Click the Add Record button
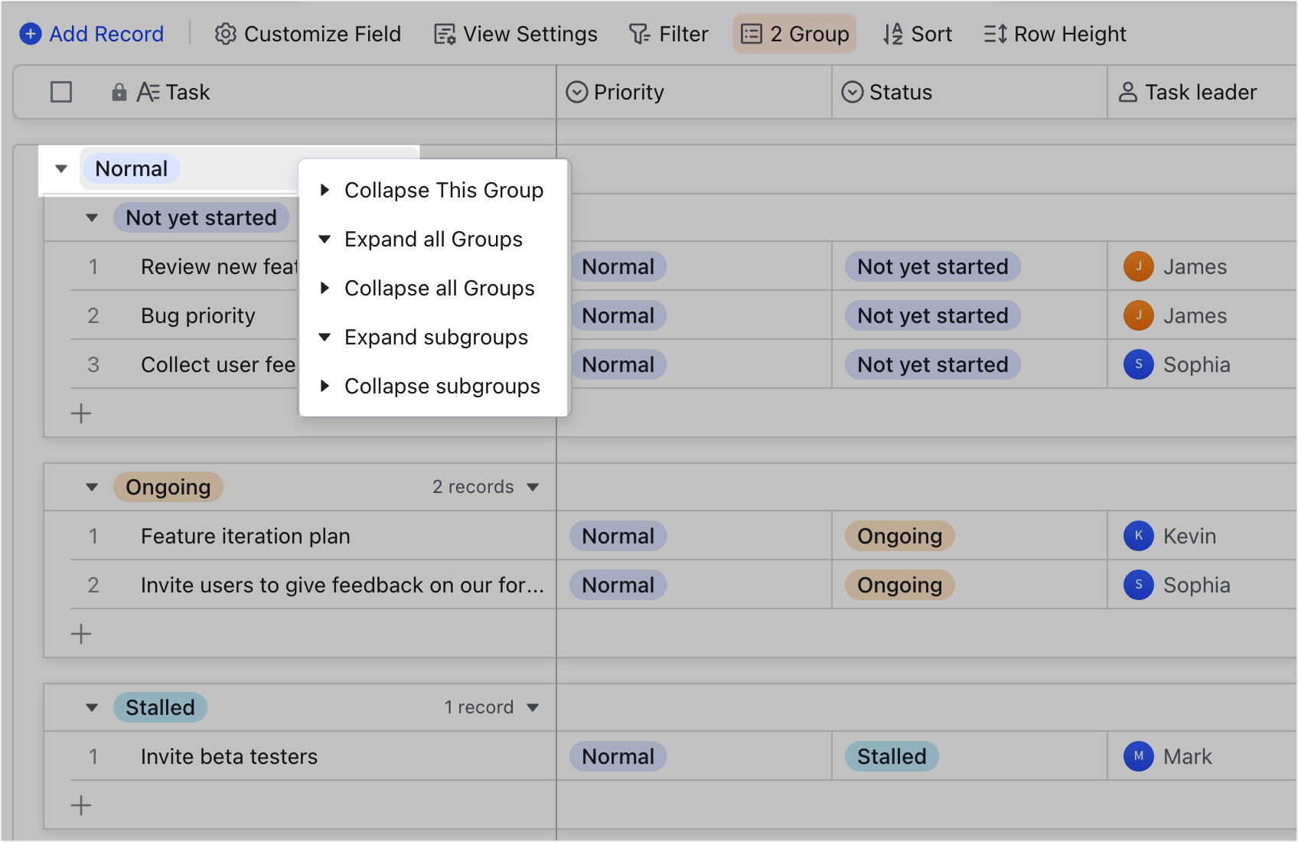This screenshot has width=1298, height=842. click(x=91, y=34)
